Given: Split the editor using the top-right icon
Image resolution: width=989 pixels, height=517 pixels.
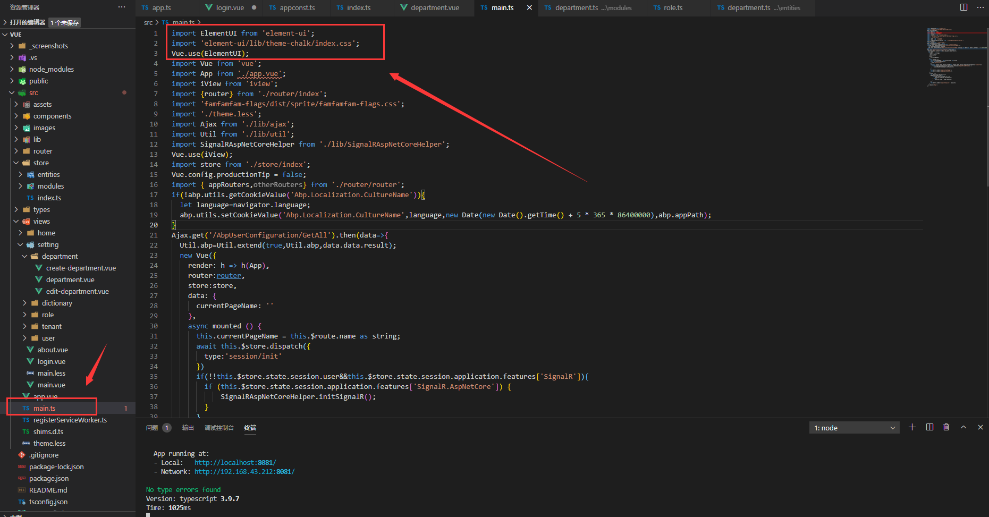Looking at the screenshot, I should 963,7.
